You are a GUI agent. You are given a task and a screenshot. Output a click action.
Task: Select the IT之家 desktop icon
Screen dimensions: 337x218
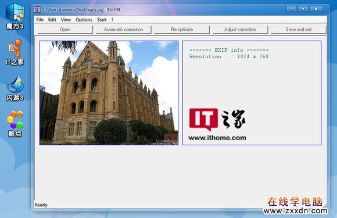coord(15,52)
